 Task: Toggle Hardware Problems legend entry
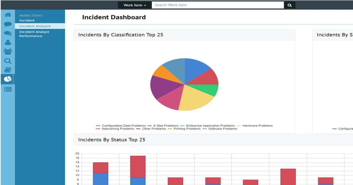pos(254,126)
